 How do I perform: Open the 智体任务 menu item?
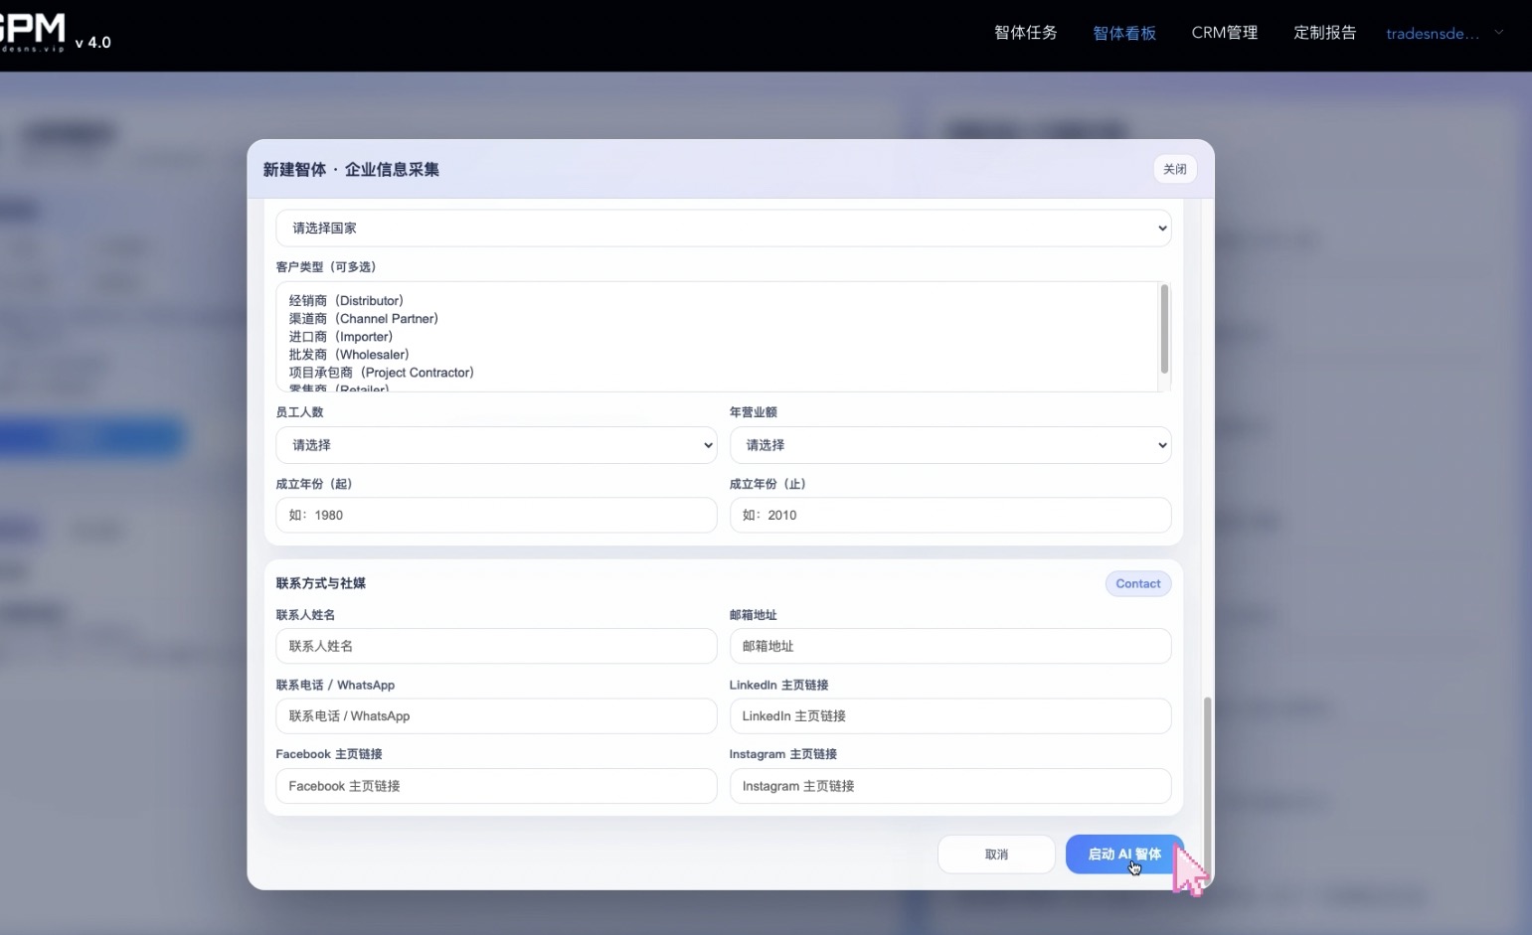1025,33
